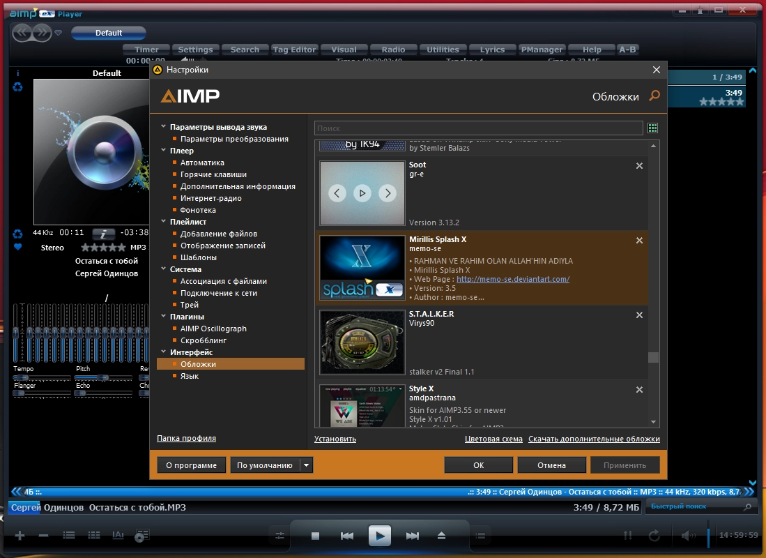Open the Tag Editor tab
The height and width of the screenshot is (558, 766).
[x=294, y=50]
